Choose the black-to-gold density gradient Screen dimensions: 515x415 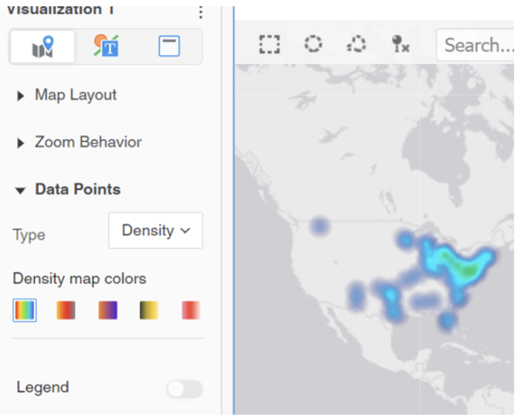(149, 310)
